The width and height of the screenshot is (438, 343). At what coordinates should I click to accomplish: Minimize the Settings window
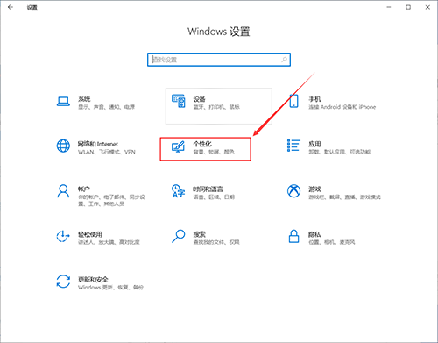(x=389, y=7)
